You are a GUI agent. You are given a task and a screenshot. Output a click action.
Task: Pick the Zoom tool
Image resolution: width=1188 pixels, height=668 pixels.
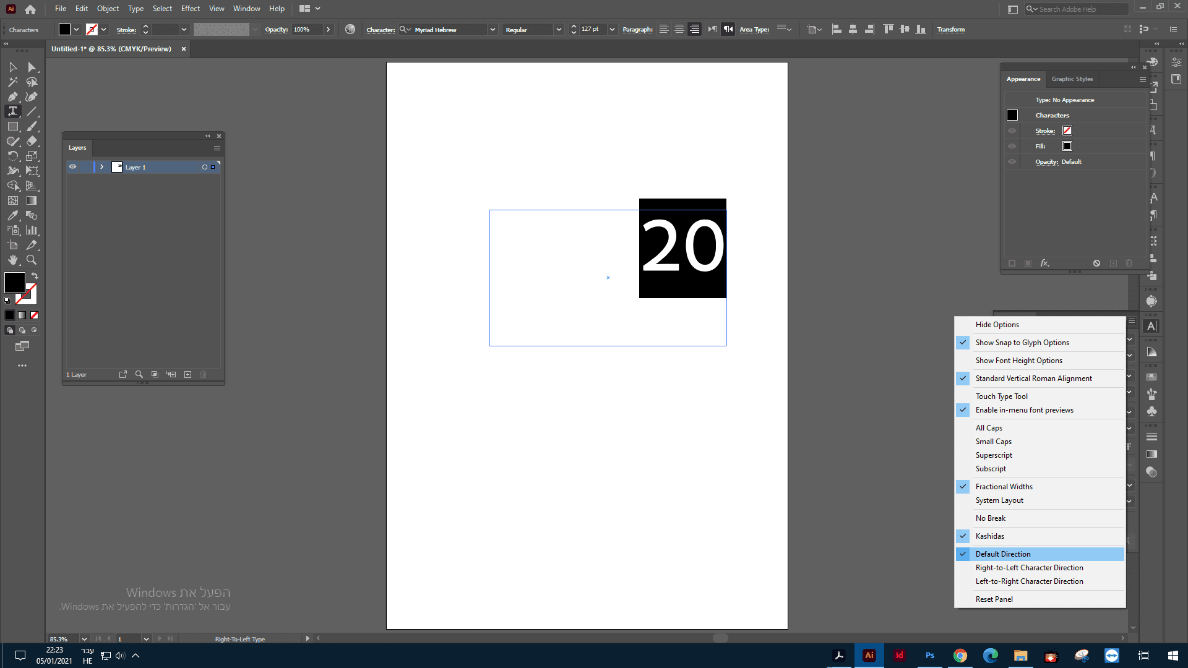click(32, 260)
